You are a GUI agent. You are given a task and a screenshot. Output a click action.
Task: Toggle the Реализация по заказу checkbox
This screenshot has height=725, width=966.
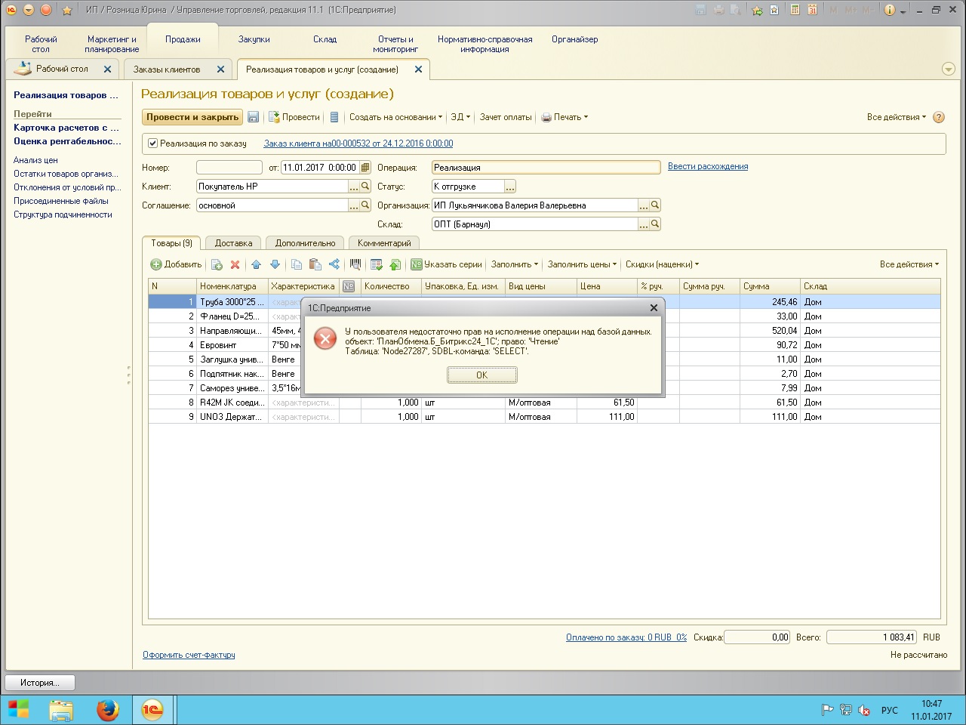pyautogui.click(x=153, y=143)
